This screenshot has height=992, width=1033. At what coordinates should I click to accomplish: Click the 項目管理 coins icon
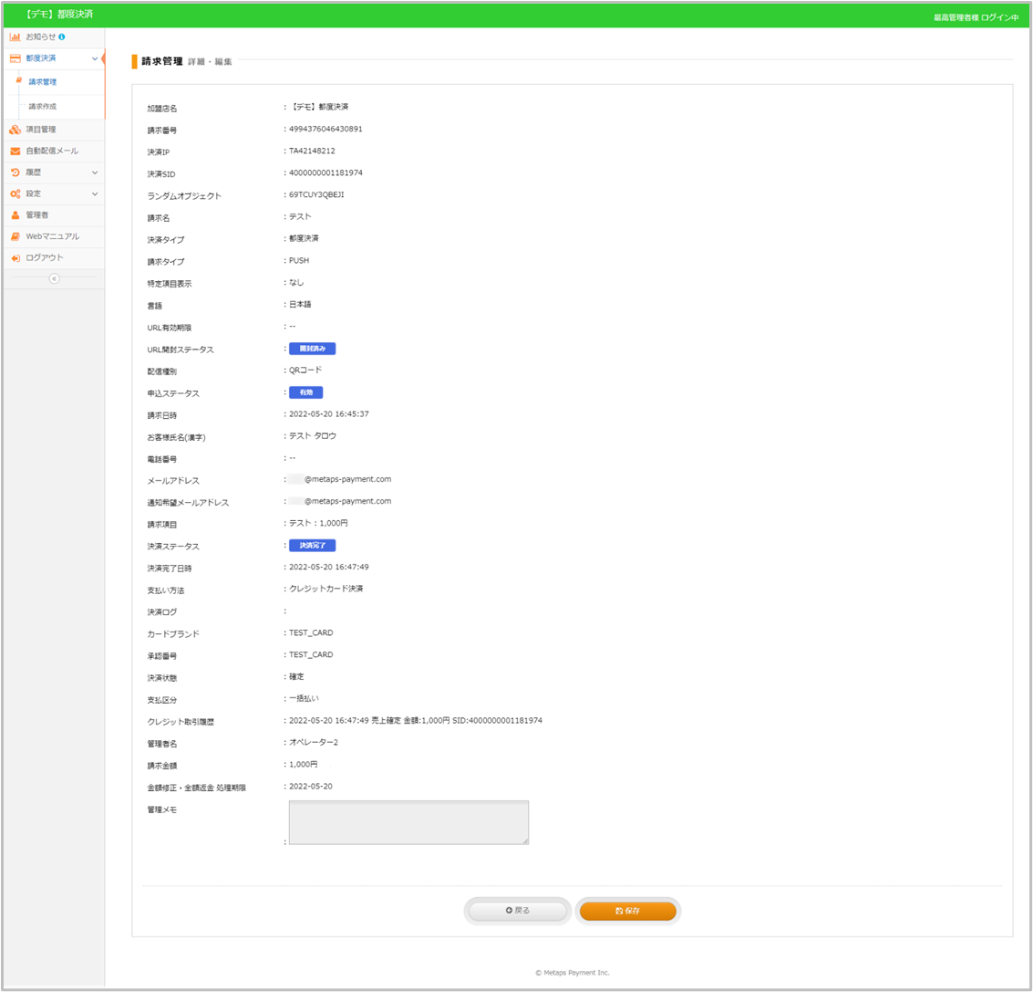[x=15, y=130]
